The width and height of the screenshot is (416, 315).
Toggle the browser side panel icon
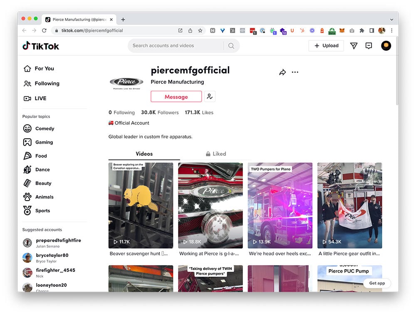point(371,30)
